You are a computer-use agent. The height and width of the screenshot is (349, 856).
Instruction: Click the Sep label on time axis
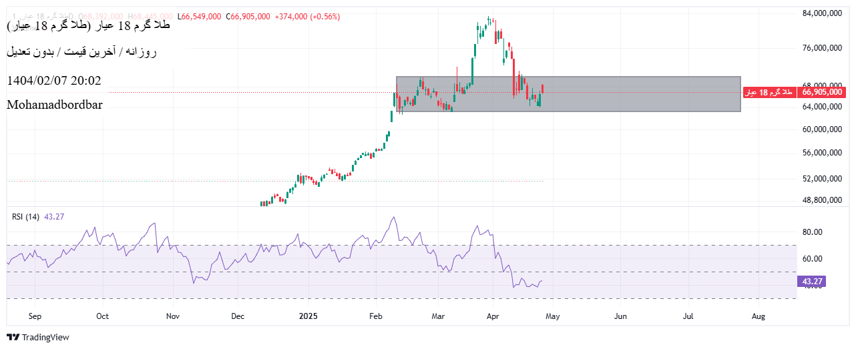35,316
